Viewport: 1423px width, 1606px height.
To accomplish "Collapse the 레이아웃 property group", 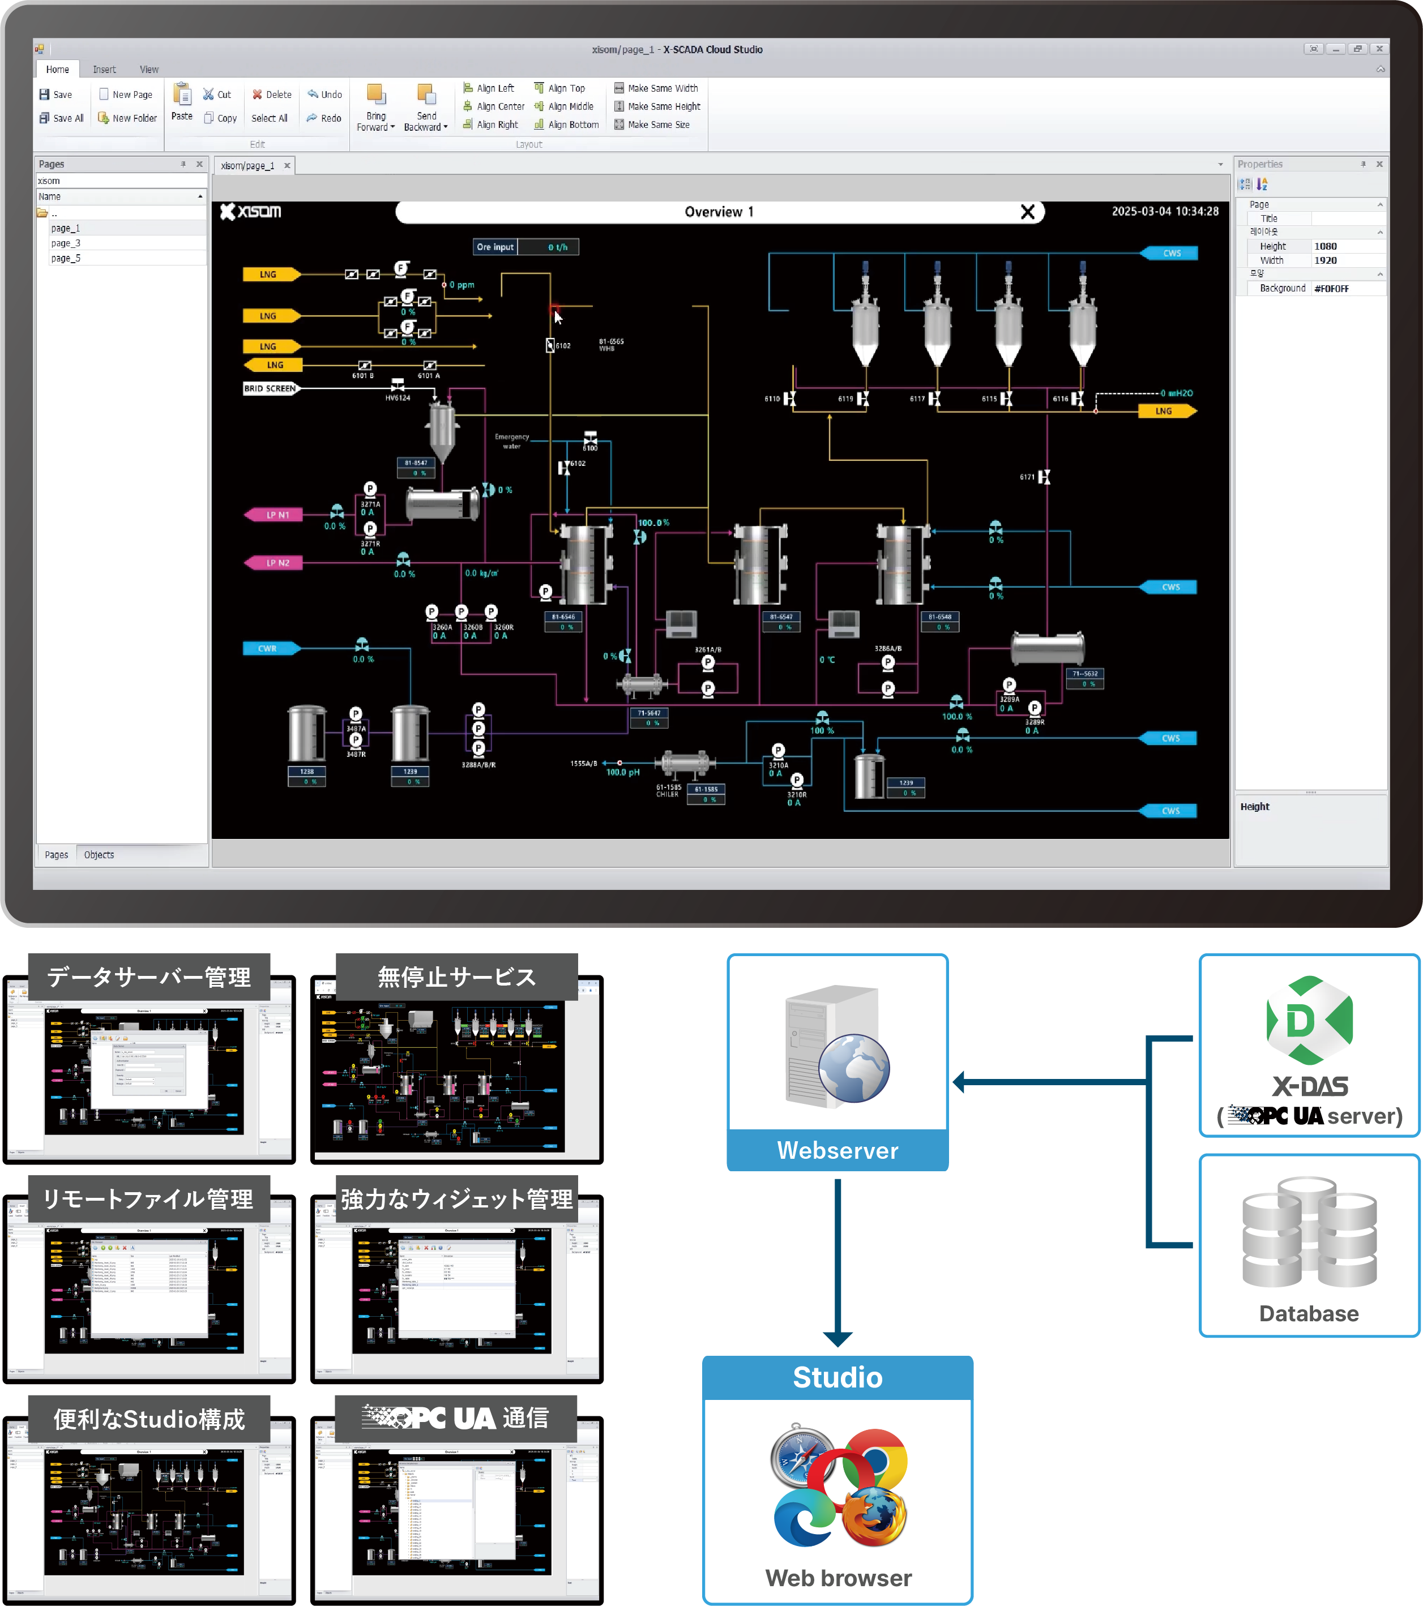I will click(x=1381, y=232).
